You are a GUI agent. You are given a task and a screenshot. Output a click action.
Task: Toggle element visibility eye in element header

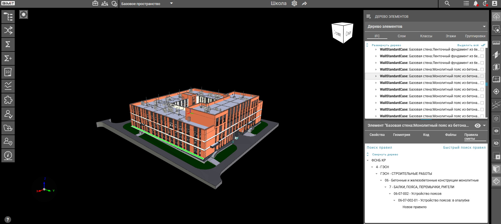[477, 126]
